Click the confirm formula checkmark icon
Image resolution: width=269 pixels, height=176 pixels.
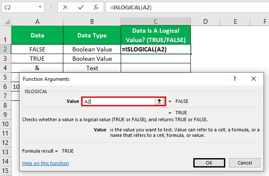click(81, 7)
